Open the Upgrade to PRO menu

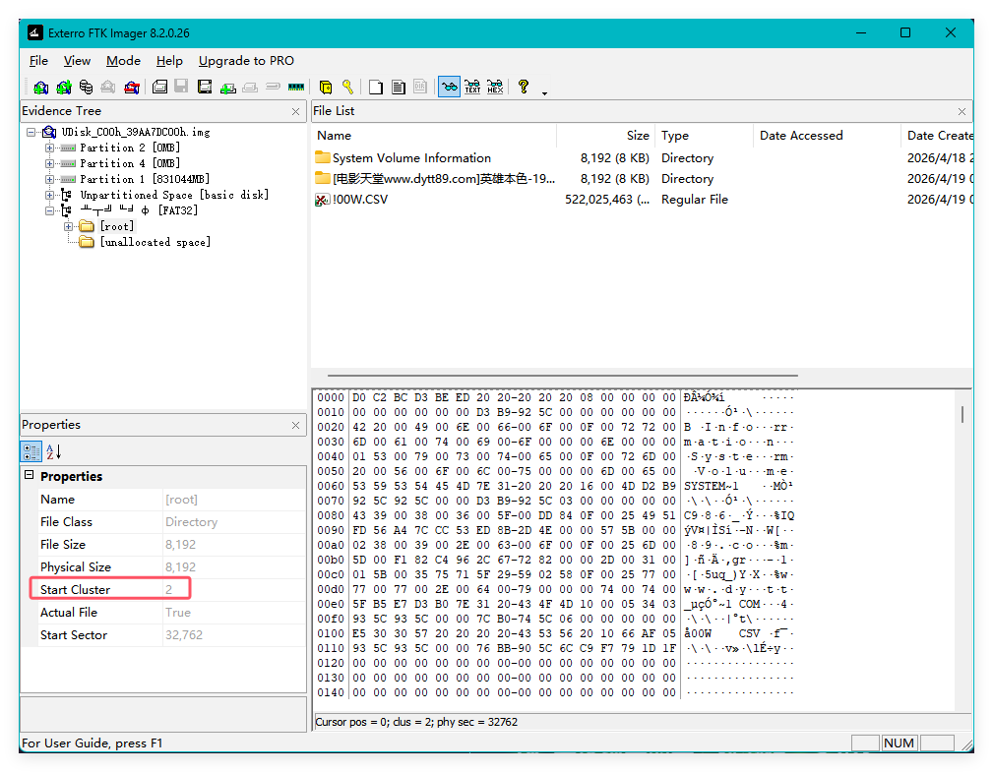click(246, 61)
